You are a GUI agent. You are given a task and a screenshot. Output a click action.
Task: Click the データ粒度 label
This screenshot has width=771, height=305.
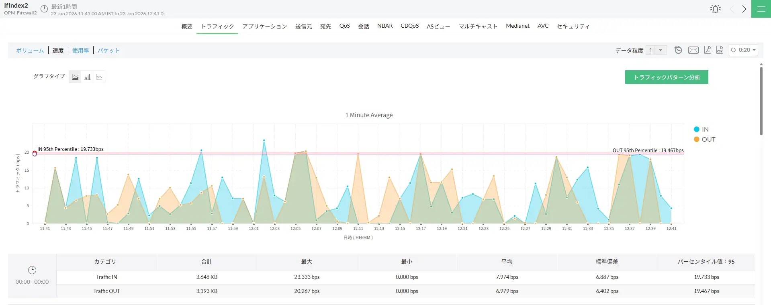[629, 51]
